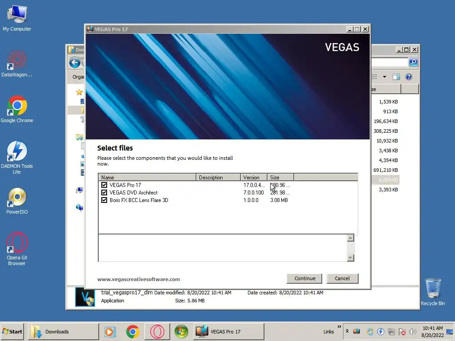
Task: Click the Description column header
Action: click(218, 177)
